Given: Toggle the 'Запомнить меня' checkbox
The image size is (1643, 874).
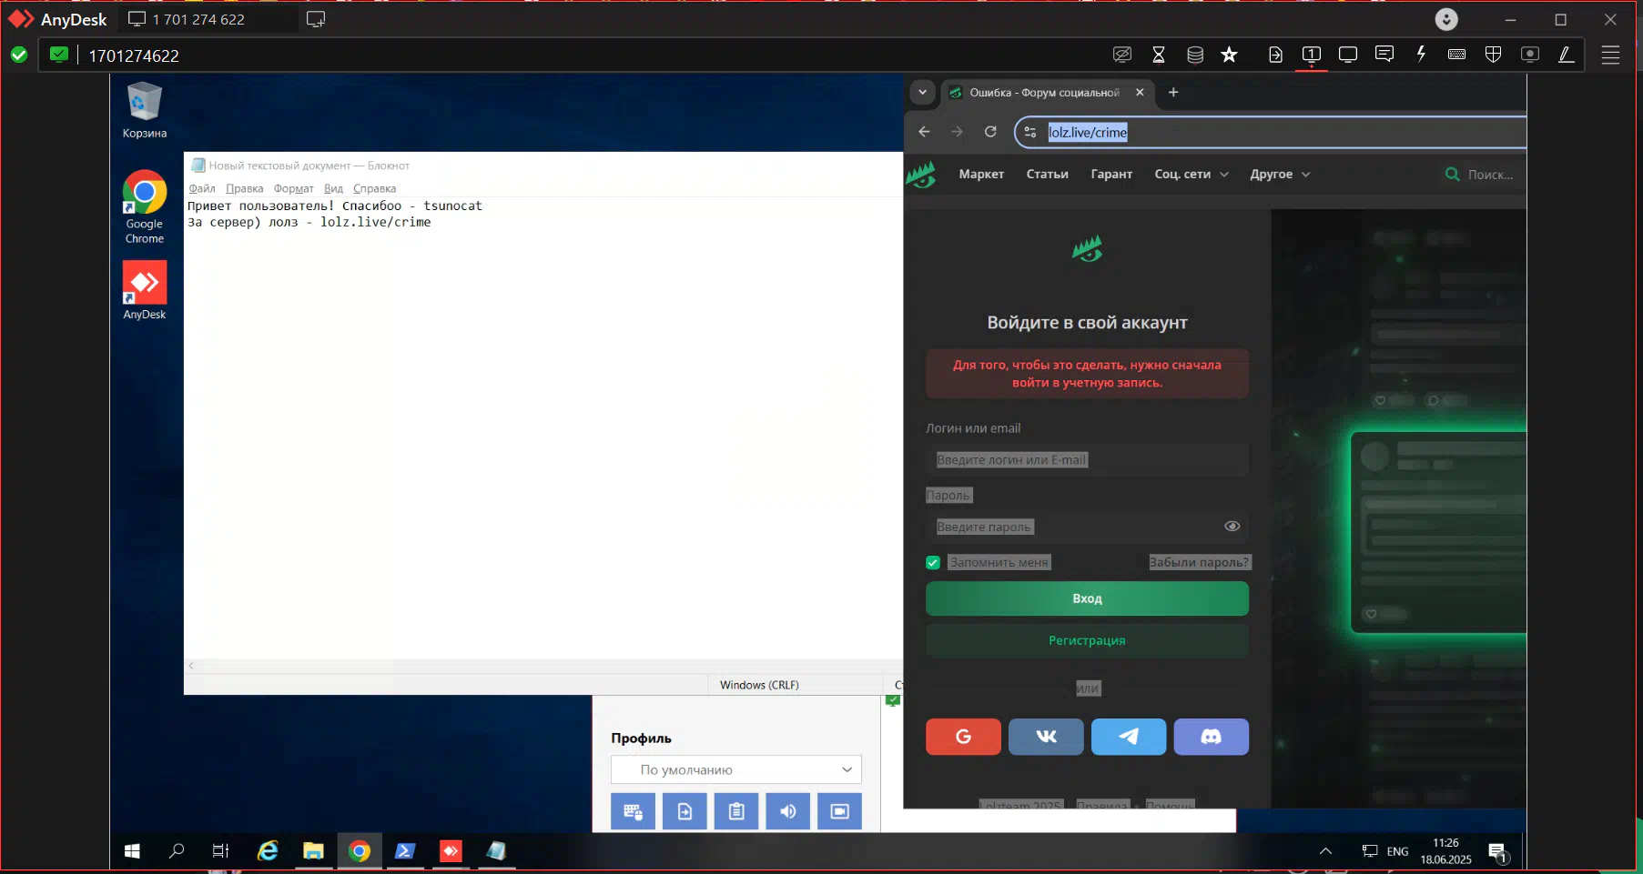Looking at the screenshot, I should click(933, 563).
